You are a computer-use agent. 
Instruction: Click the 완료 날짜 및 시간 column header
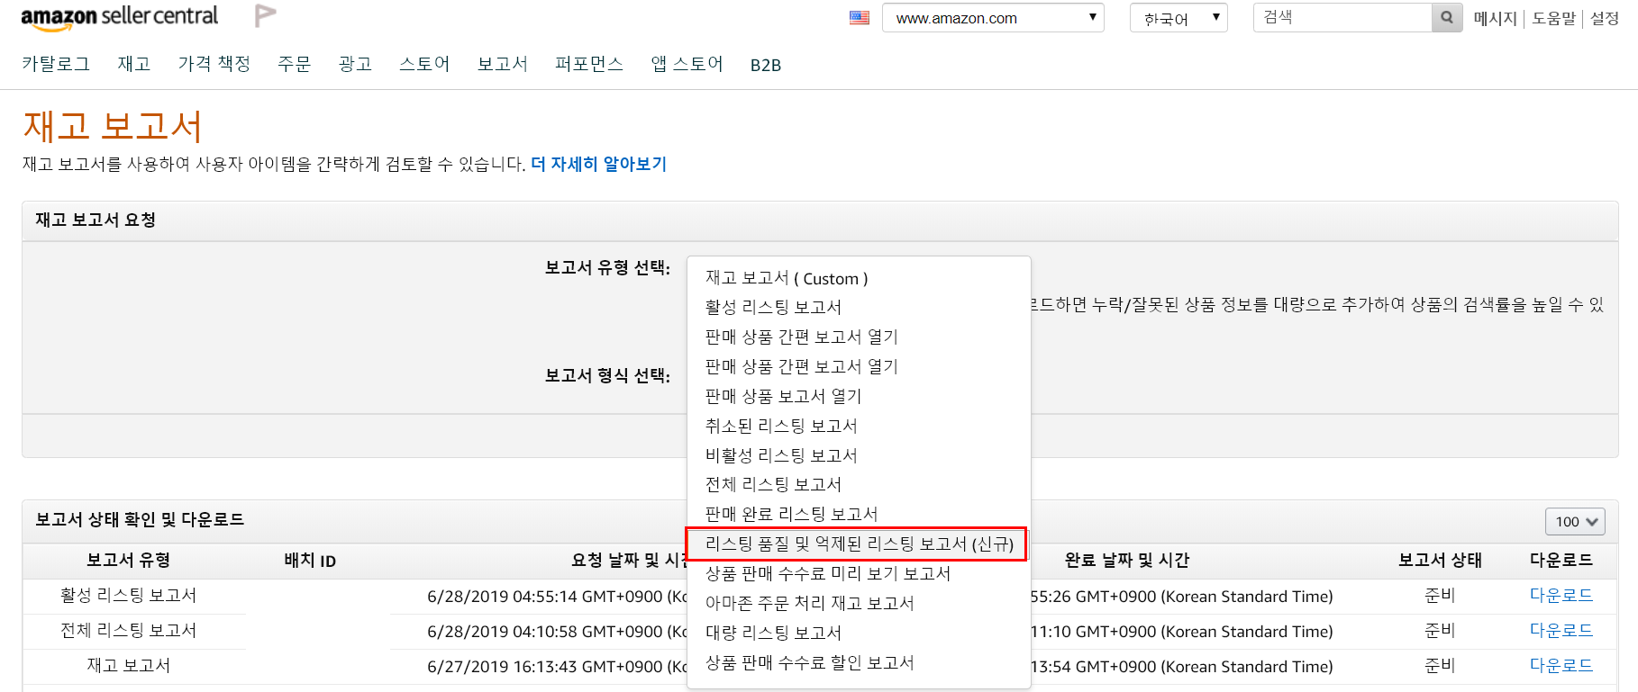click(1126, 560)
